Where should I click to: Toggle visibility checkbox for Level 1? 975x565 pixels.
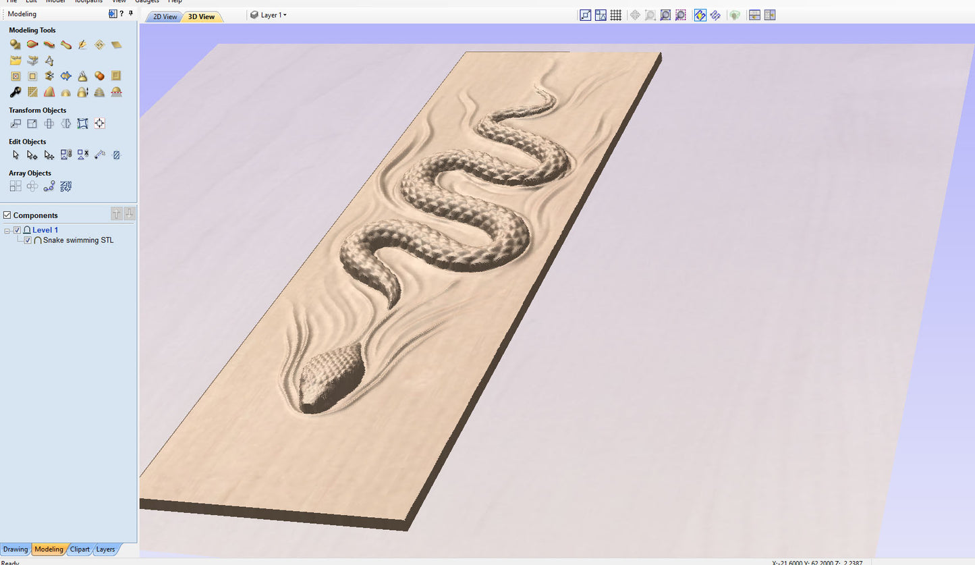coord(18,230)
